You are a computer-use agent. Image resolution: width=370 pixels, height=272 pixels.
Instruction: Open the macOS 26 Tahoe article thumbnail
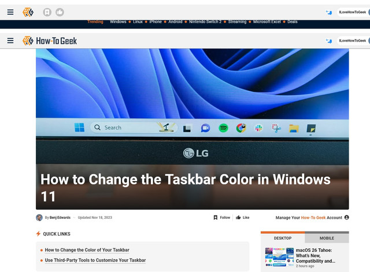279,257
